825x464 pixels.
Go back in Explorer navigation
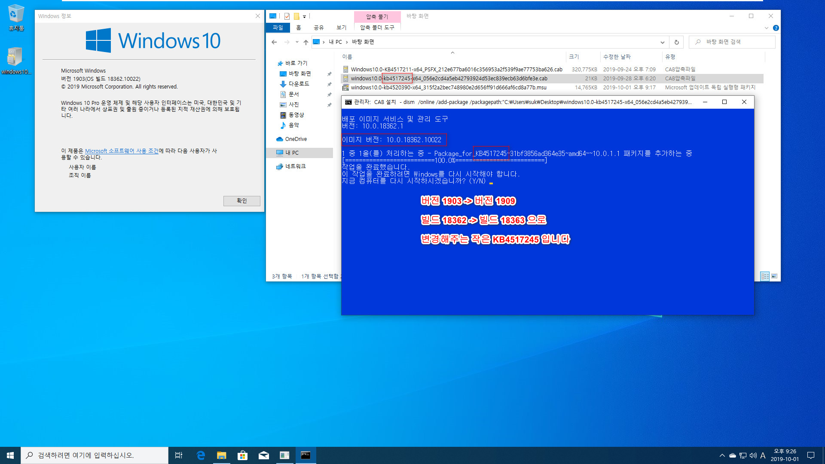(x=274, y=42)
